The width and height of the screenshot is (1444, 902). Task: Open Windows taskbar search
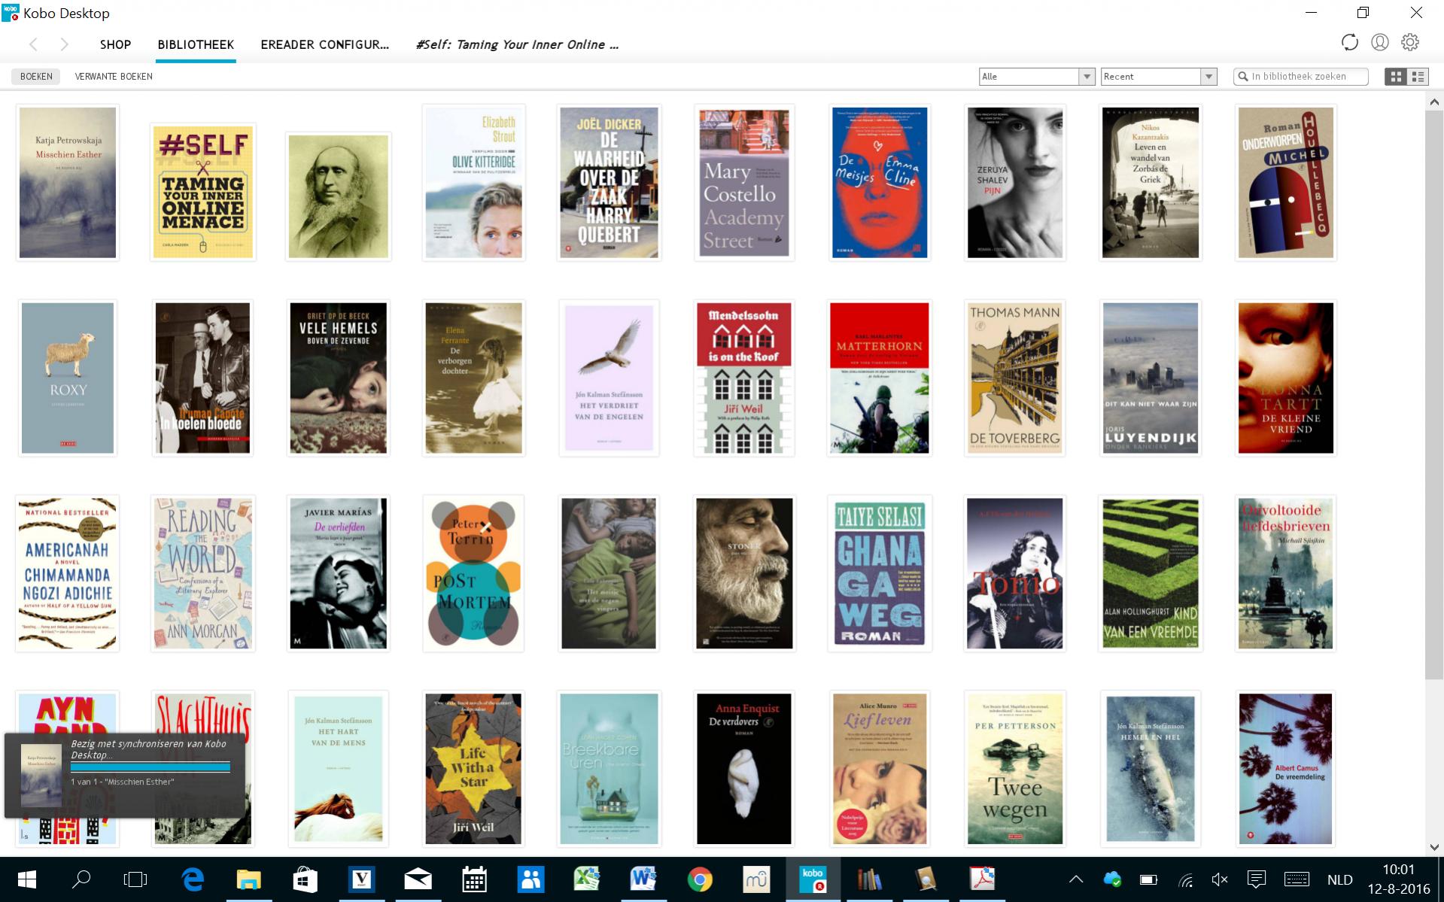coord(81,879)
